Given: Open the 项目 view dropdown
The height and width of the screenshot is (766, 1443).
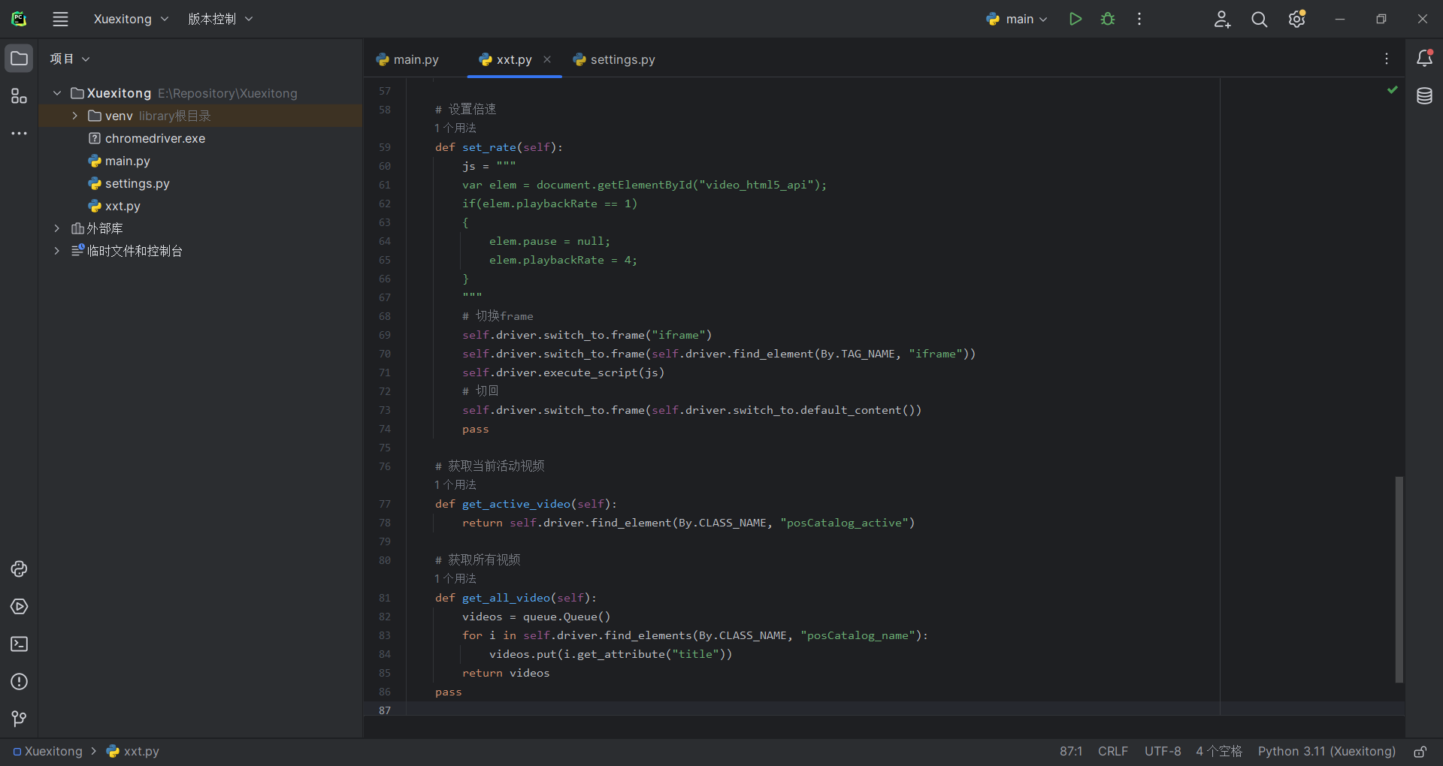Looking at the screenshot, I should [x=70, y=59].
